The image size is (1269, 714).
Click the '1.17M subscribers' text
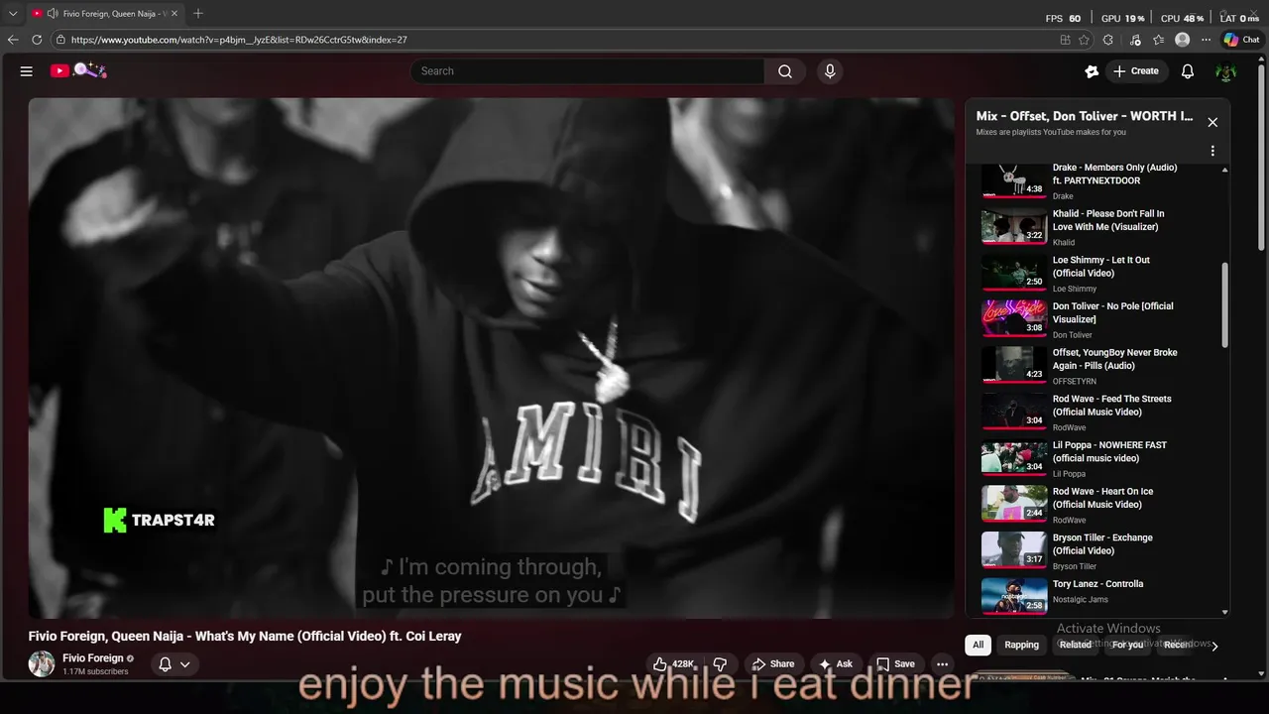[95, 672]
